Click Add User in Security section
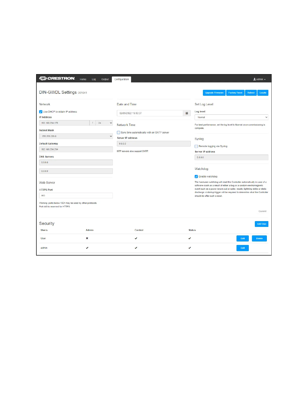This screenshot has height=398, width=307. point(261,224)
